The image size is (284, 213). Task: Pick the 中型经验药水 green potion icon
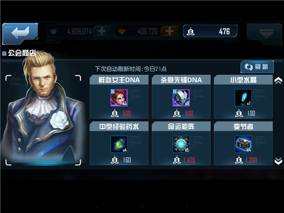[x=119, y=144]
